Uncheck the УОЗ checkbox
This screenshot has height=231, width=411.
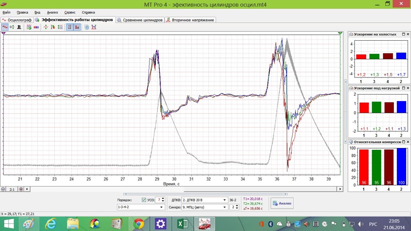point(144,200)
